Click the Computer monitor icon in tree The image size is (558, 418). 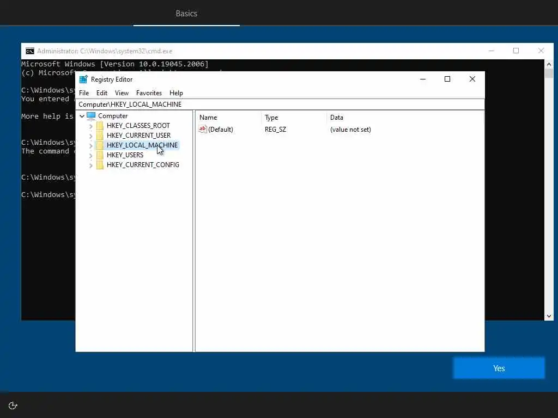coord(91,116)
